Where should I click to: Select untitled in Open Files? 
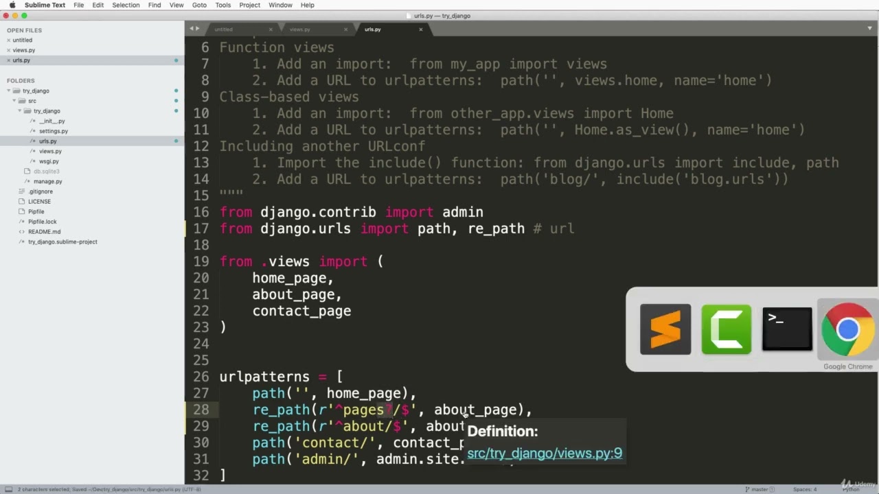pyautogui.click(x=23, y=40)
